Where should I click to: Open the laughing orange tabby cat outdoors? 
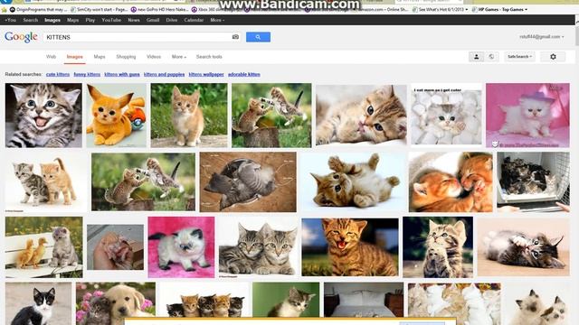[x=350, y=247]
